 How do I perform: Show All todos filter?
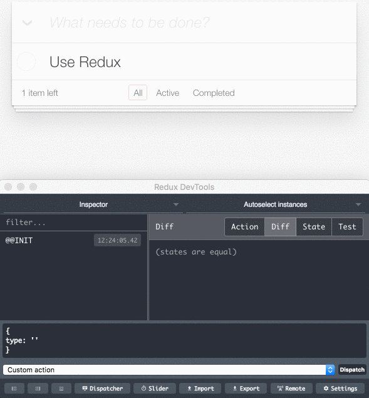[138, 93]
